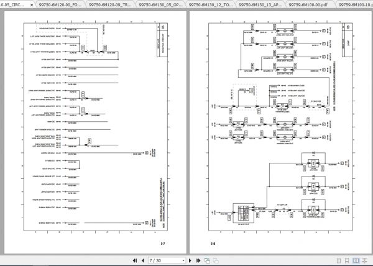Switch to single page view

[x=339, y=260]
